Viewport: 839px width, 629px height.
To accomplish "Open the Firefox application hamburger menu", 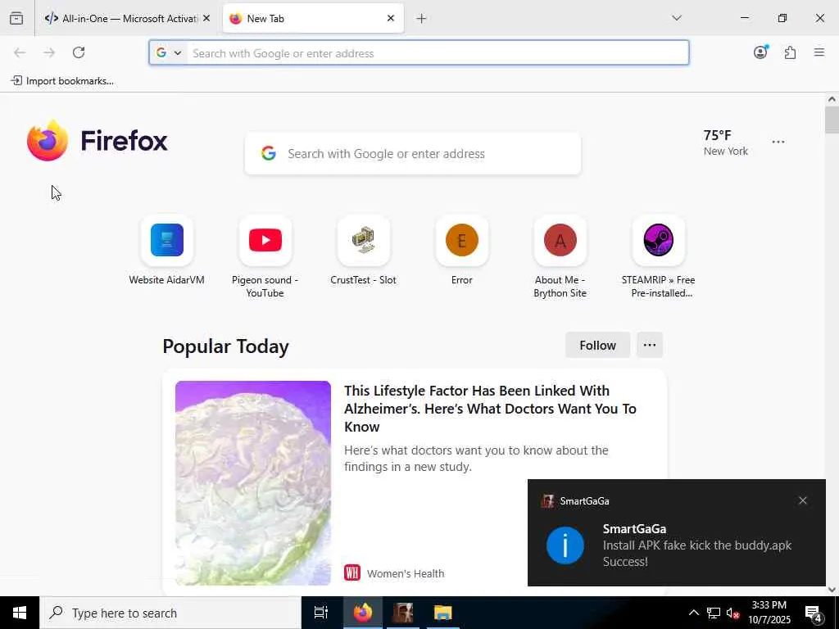I will (x=819, y=52).
